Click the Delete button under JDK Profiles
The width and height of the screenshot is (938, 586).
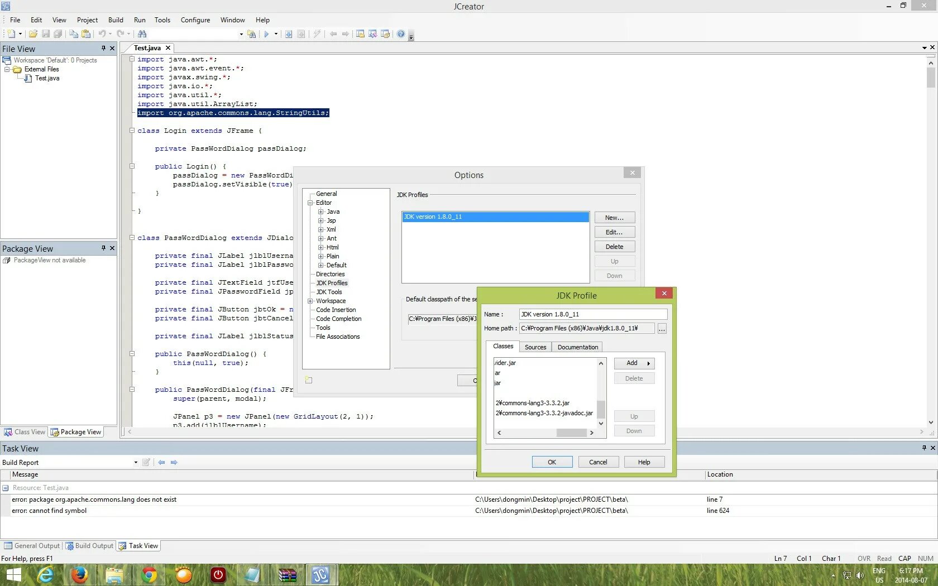click(615, 247)
